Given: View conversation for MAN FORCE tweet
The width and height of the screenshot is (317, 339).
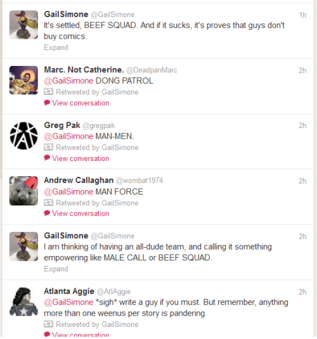Looking at the screenshot, I should tap(81, 214).
